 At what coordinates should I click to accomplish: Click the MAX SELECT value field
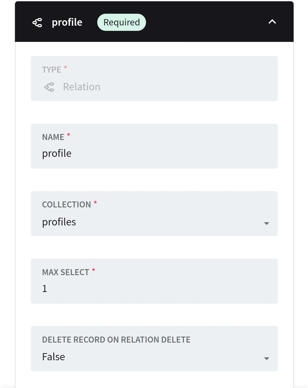pos(154,288)
